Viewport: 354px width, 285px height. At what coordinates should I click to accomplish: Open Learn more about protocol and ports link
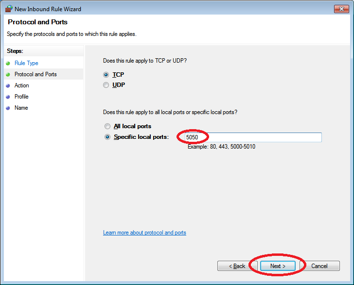pyautogui.click(x=144, y=233)
